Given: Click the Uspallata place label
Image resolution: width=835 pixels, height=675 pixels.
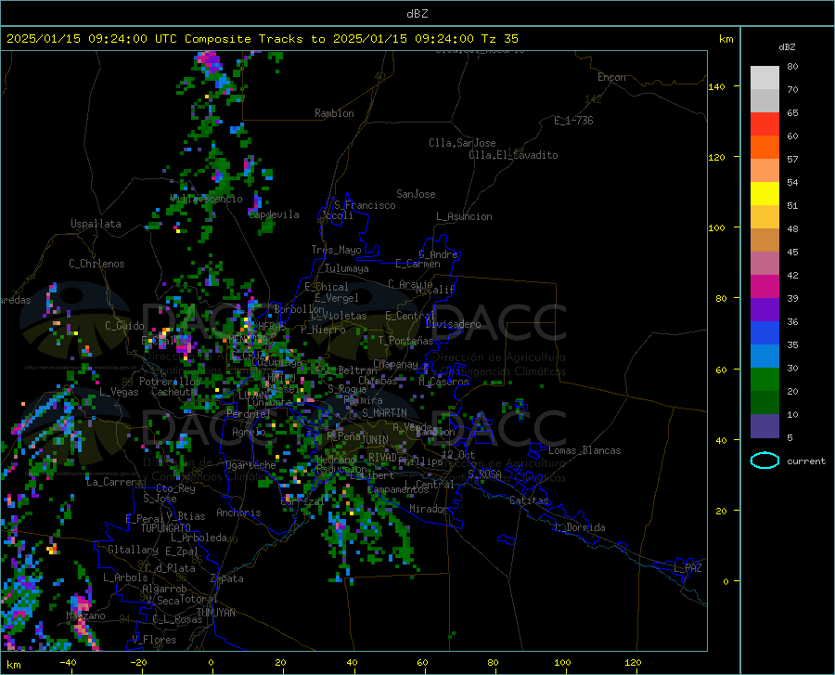Looking at the screenshot, I should 96,224.
